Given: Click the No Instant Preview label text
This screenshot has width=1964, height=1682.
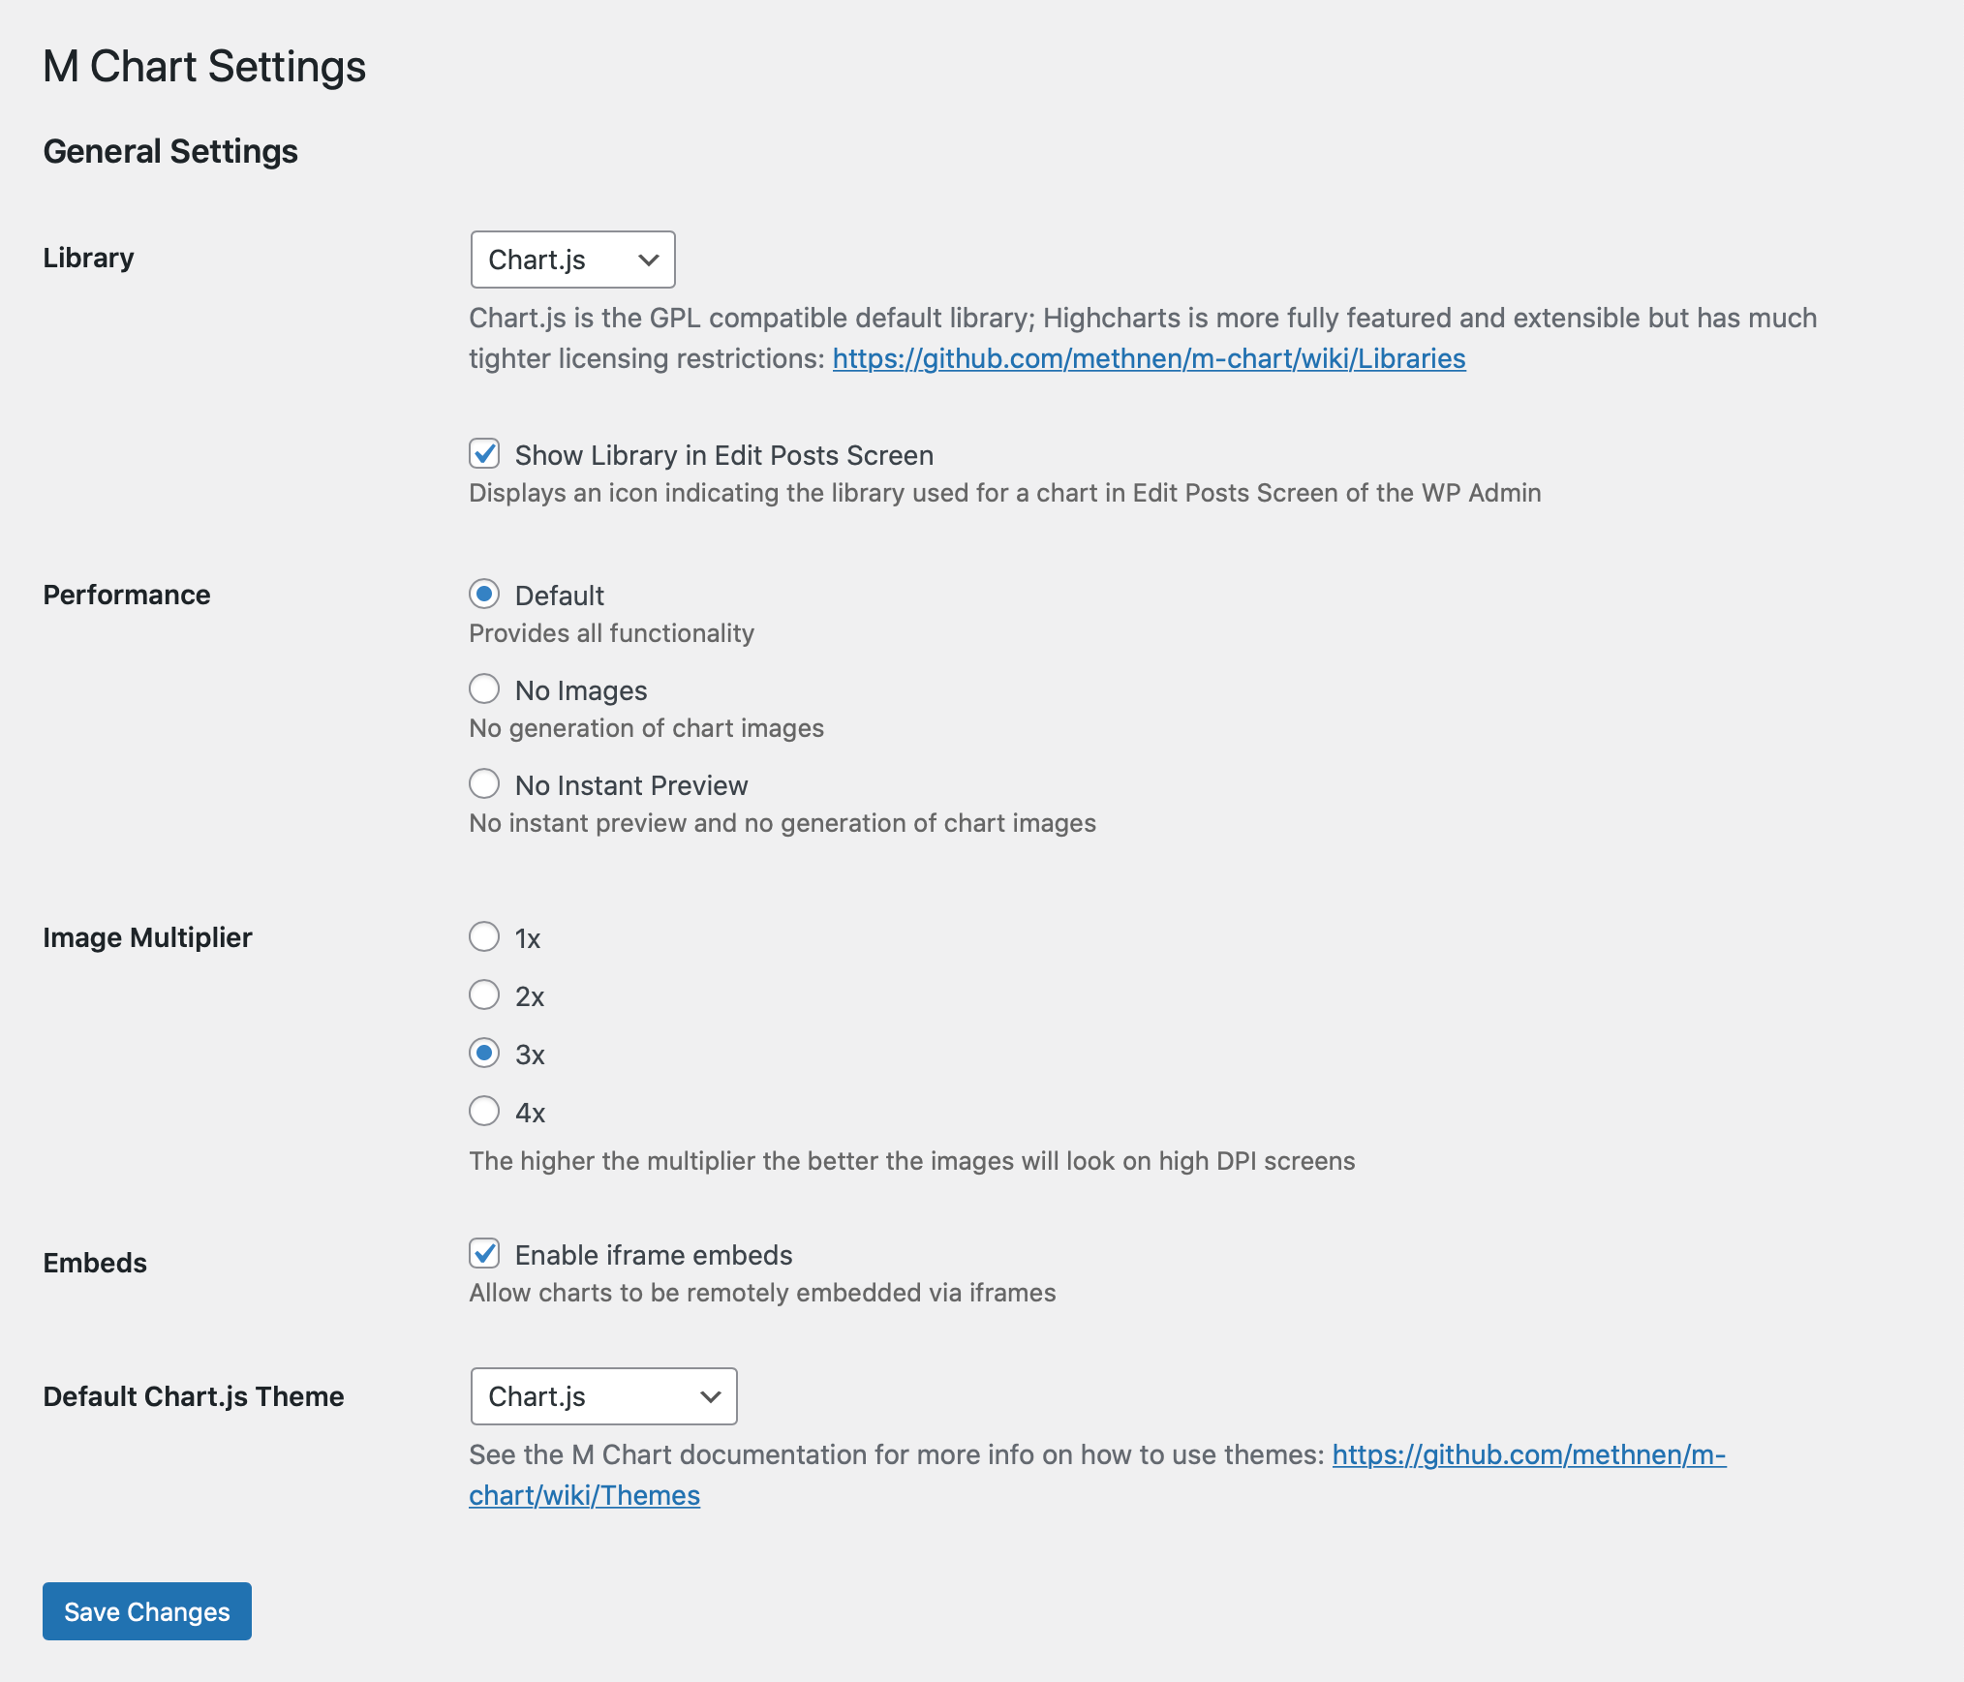Looking at the screenshot, I should [631, 785].
